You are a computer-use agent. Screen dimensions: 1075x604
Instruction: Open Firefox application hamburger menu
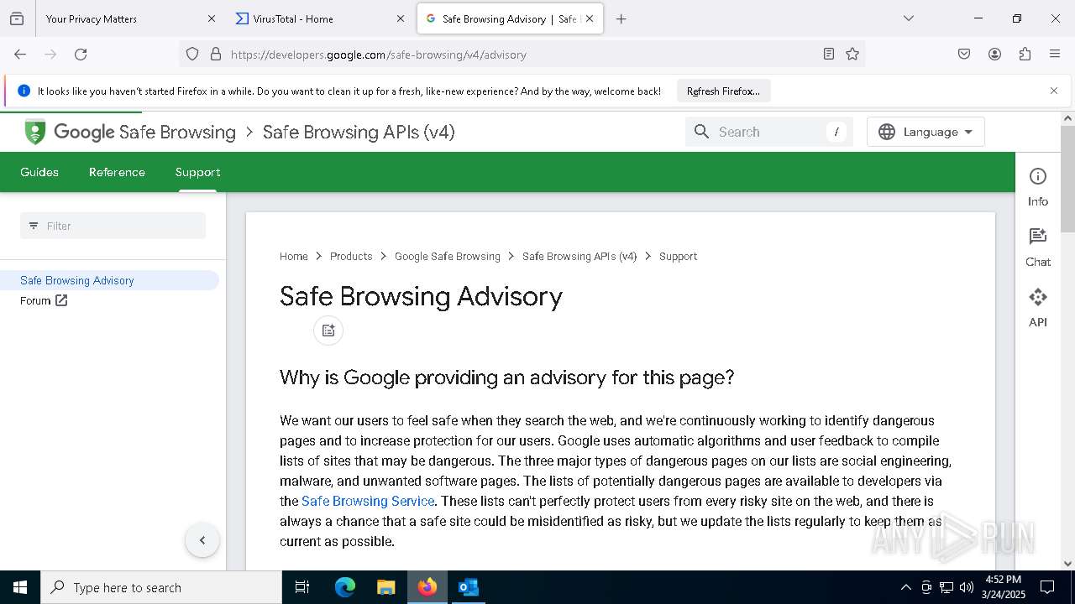click(x=1055, y=55)
